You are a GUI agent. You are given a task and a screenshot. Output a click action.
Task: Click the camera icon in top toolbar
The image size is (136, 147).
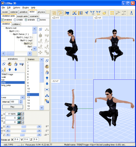67,13
